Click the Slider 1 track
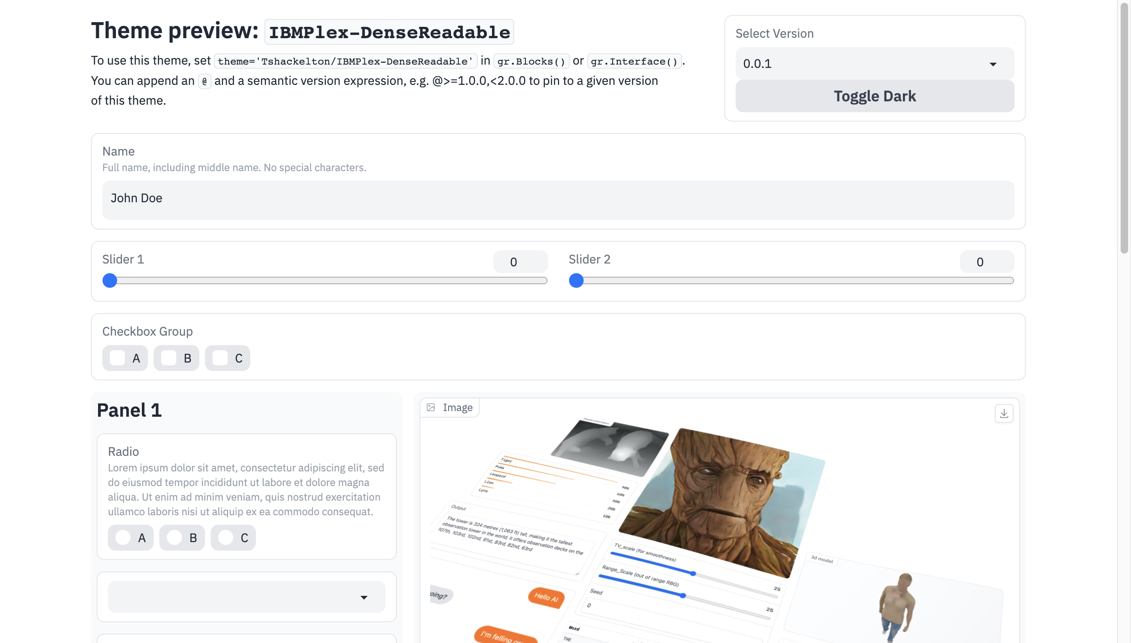1131x643 pixels. tap(325, 280)
